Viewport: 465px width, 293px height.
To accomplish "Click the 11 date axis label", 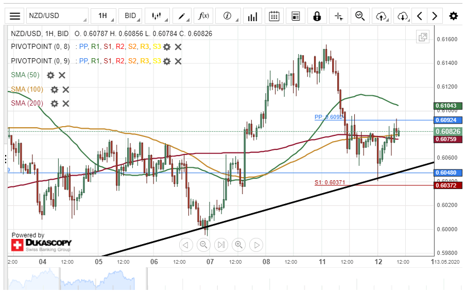I will click(322, 262).
